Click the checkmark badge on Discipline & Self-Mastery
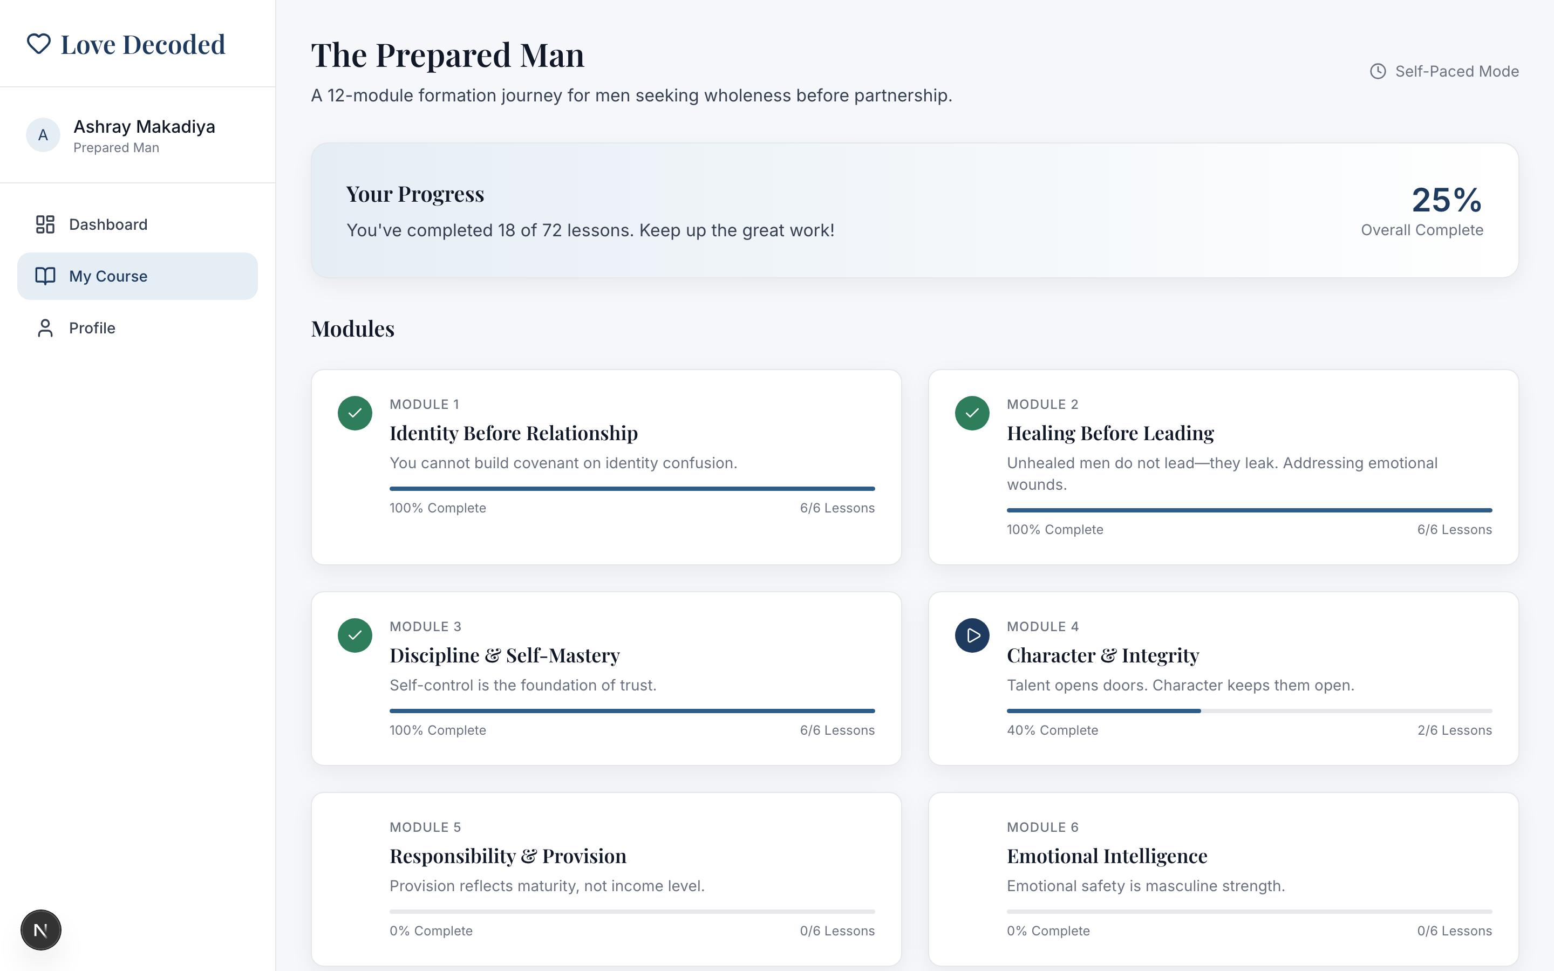 (355, 635)
